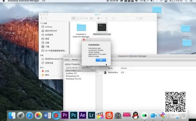This screenshot has height=121, width=196.
Task: Switch Finder to column view
Action: tap(82, 18)
